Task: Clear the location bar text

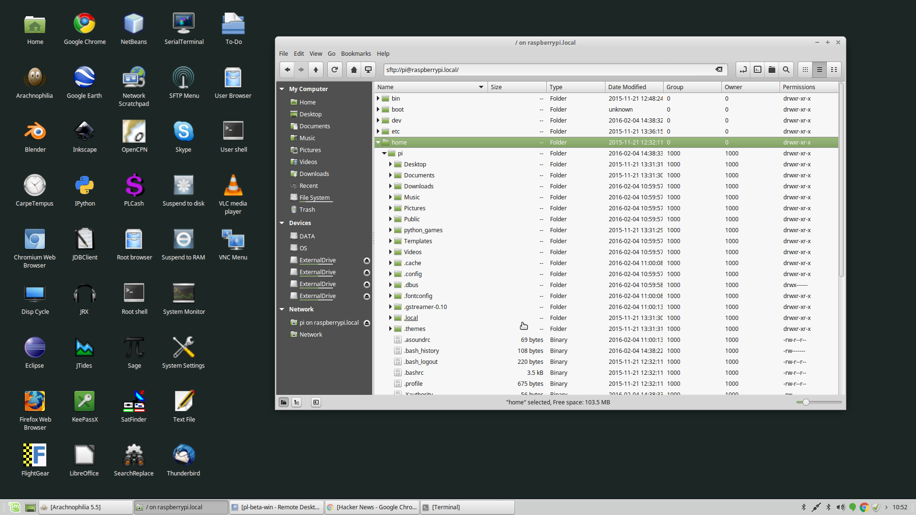Action: click(x=718, y=70)
